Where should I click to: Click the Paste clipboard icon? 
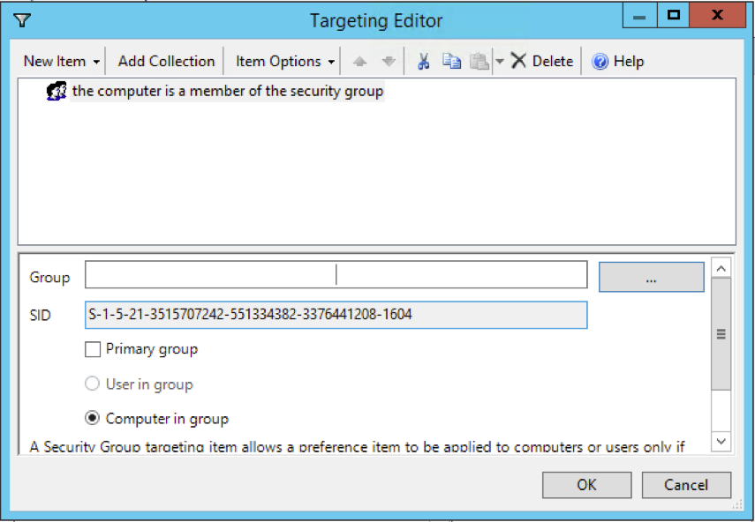[x=479, y=62]
